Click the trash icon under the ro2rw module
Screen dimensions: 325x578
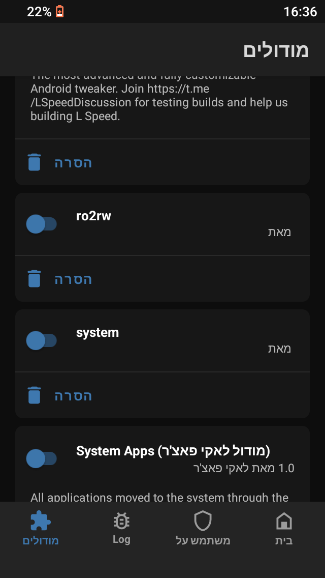coord(34,278)
